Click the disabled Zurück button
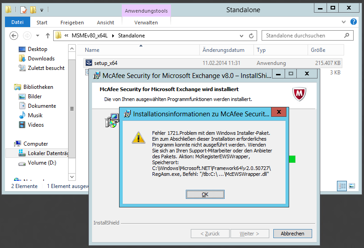This screenshot has height=248, width=364. click(210, 234)
